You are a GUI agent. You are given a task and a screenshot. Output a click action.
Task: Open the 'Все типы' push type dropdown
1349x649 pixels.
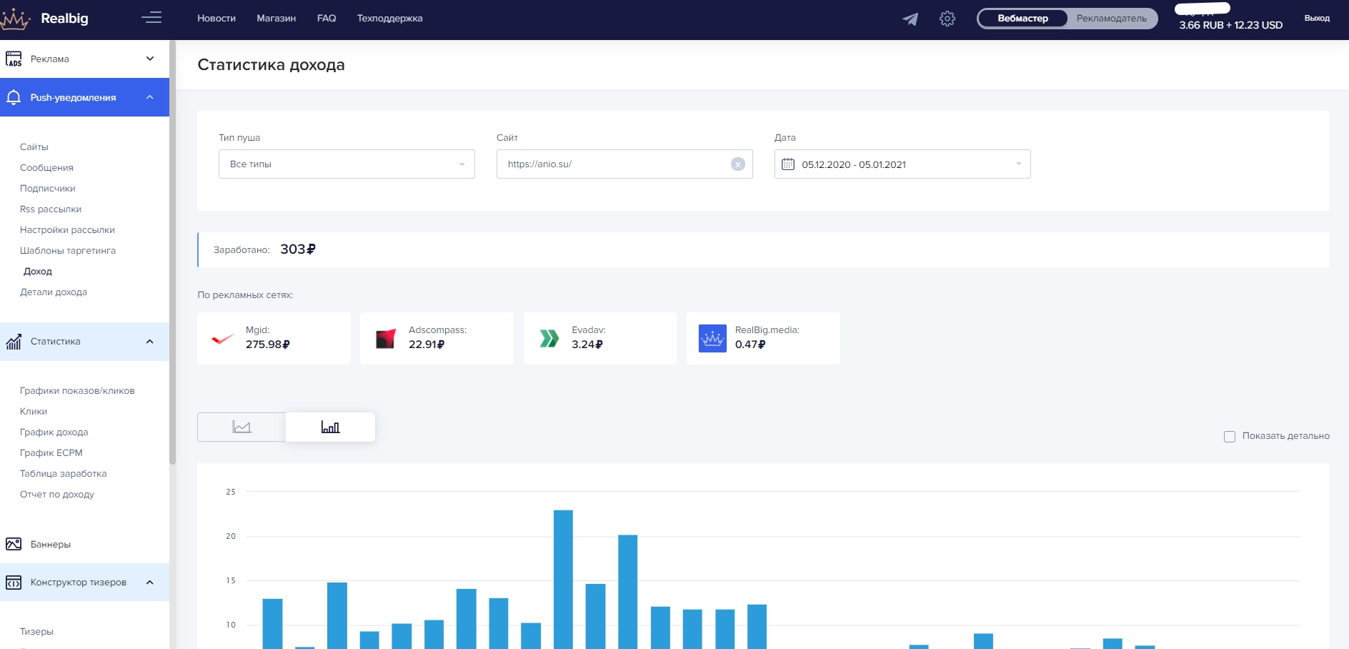(347, 164)
